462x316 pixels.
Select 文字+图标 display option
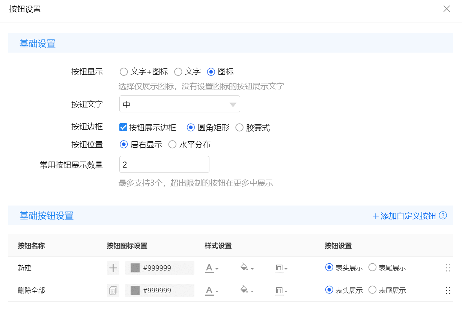pos(123,72)
